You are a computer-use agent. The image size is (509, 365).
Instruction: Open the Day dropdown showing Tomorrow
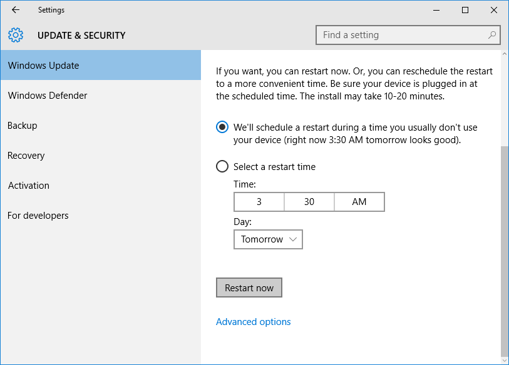268,239
